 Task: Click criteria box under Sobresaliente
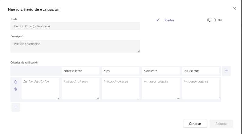tap(81, 88)
